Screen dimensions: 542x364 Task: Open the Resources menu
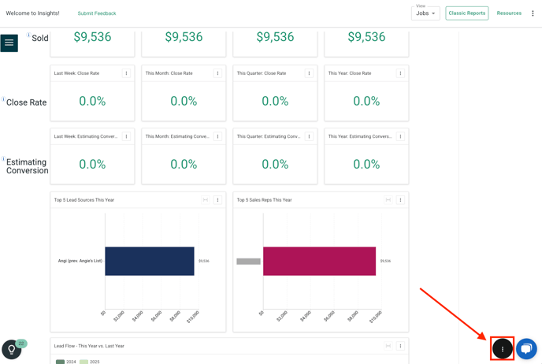pyautogui.click(x=509, y=13)
